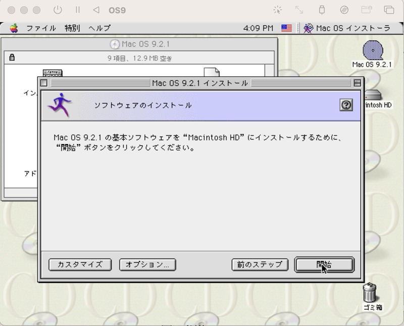404x326 pixels.
Task: Open the Mac OS インストーラ application menu
Action: (347, 28)
